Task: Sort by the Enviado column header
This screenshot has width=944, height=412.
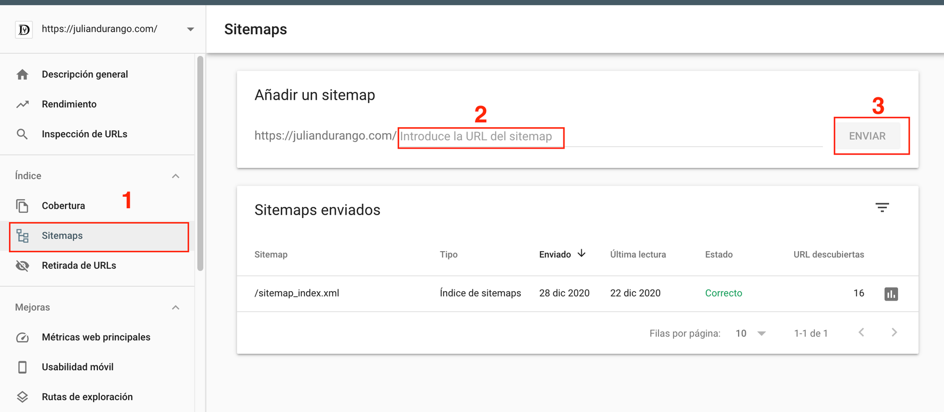Action: point(555,255)
